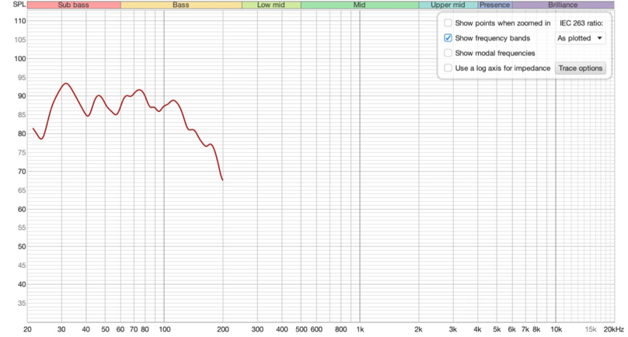Click the IEC 263 ratio label

[x=581, y=23]
